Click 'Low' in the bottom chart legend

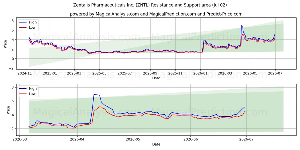click(32, 94)
